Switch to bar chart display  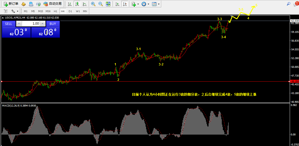(x=70, y=4)
